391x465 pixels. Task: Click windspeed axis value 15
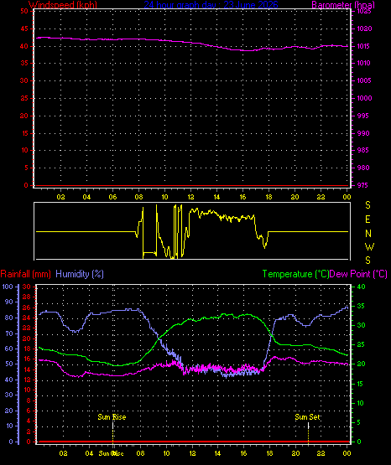pyautogui.click(x=24, y=133)
